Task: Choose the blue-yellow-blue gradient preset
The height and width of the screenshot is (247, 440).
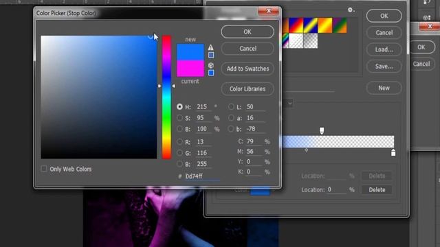Action: [310, 25]
